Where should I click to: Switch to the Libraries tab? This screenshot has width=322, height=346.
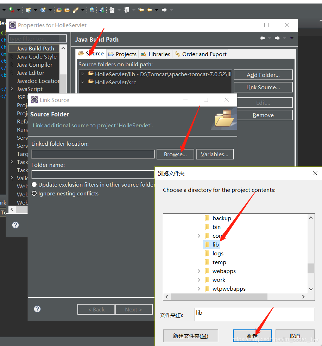pos(156,54)
